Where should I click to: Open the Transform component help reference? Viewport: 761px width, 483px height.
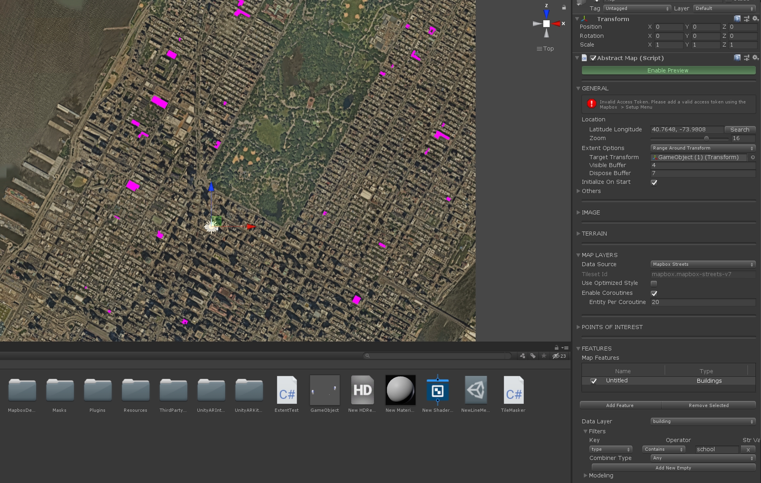[x=737, y=19]
